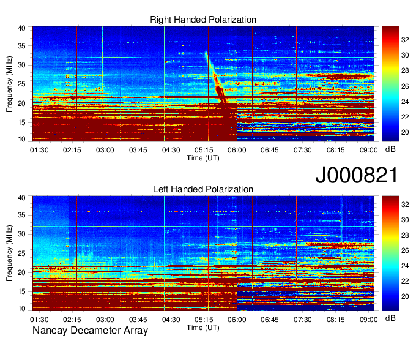The image size is (416, 338).
Task: Click dB unit label of Left Handed colorbar
Action: 390,318
